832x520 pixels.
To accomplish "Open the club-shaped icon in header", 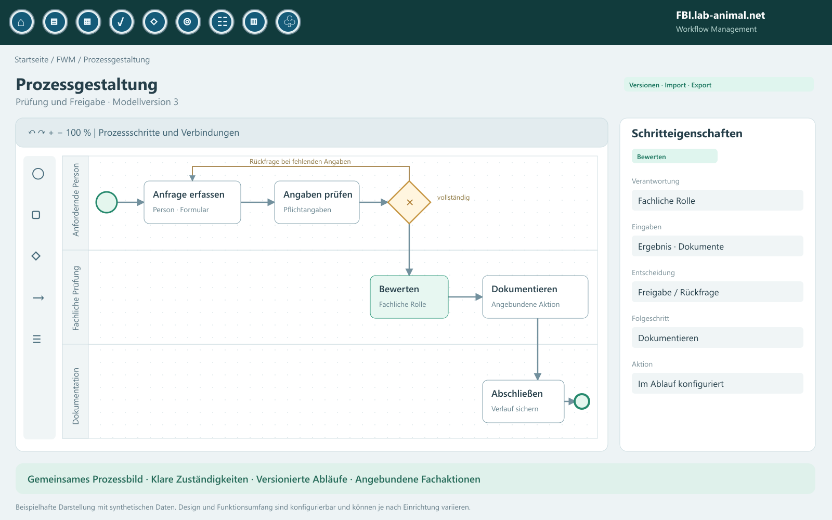I will click(x=288, y=22).
